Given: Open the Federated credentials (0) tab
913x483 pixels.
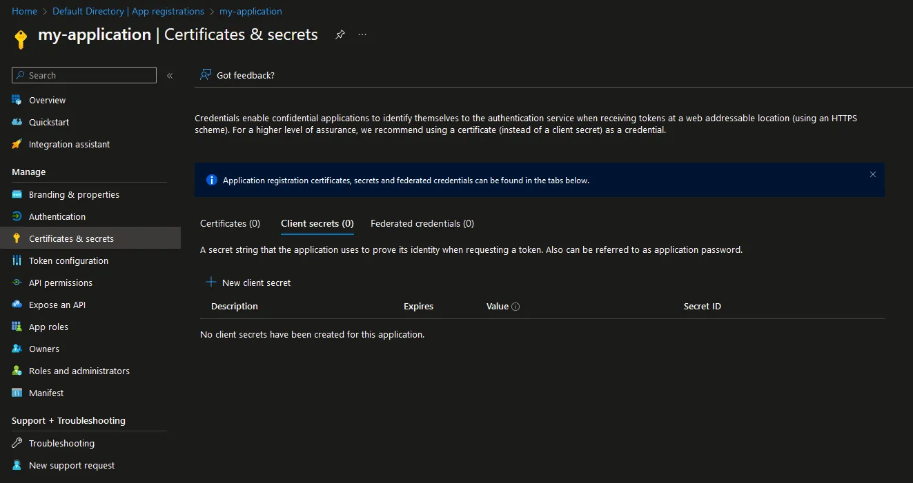Looking at the screenshot, I should click(x=422, y=223).
